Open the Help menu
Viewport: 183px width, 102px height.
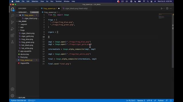click(73, 1)
